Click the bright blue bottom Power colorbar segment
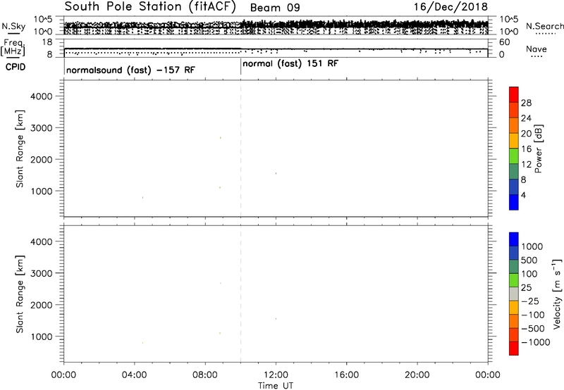 click(x=514, y=202)
